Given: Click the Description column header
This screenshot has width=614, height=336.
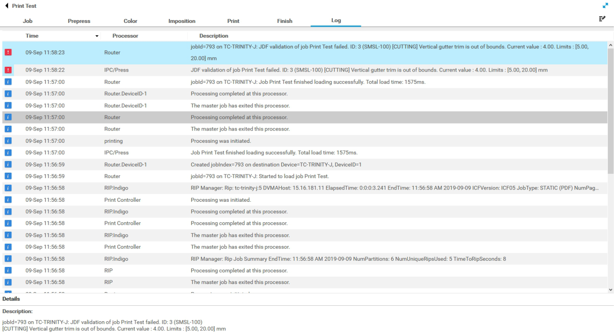Looking at the screenshot, I should tap(213, 36).
